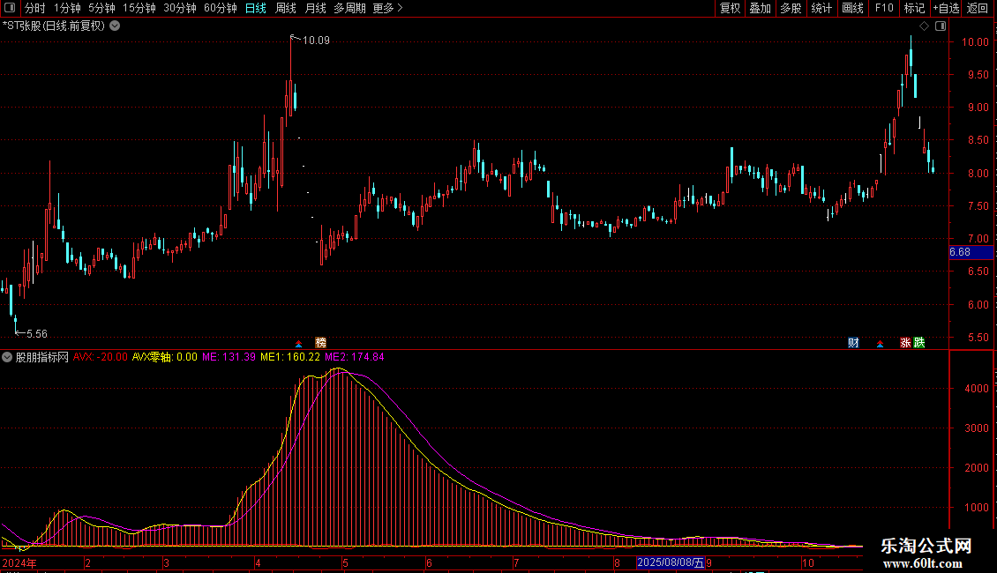Expand 更多 to show more periods
The width and height of the screenshot is (997, 573).
tap(387, 8)
